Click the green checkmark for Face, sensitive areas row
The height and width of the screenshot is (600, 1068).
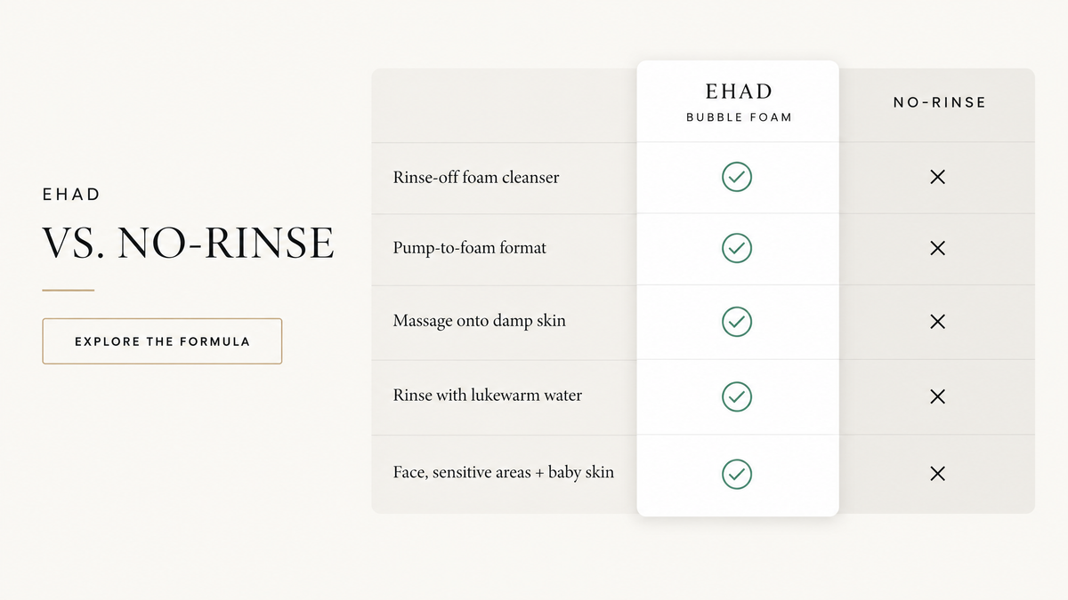tap(737, 473)
